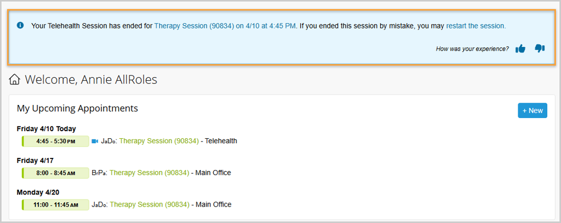
Task: Click the thumbs down feedback icon
Action: pos(540,49)
